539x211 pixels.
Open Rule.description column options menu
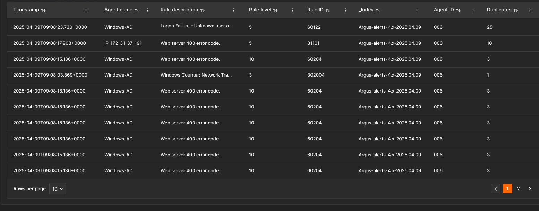click(x=234, y=10)
